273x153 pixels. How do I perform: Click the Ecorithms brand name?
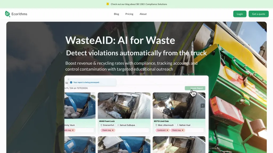[x=19, y=14]
